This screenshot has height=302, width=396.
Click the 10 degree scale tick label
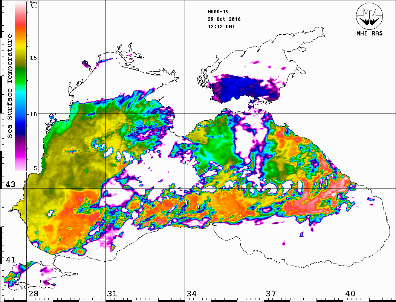click(x=33, y=114)
